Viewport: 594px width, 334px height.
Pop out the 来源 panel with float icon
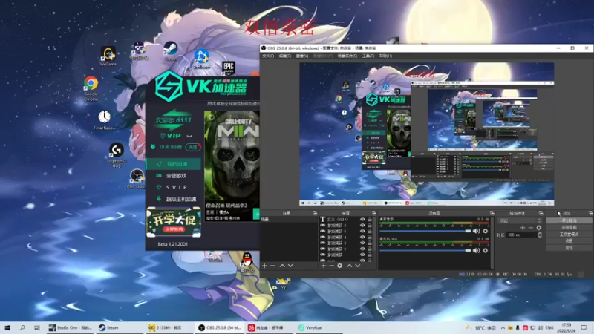pyautogui.click(x=374, y=213)
